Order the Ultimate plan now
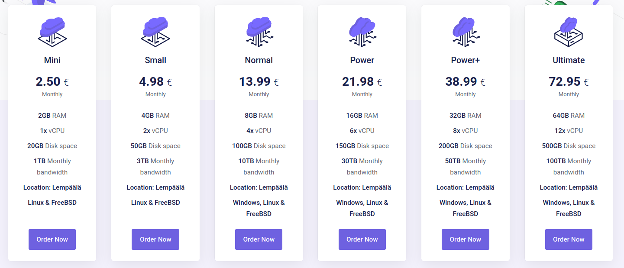624x268 pixels. (569, 239)
